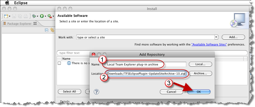Click the Name field in Add Repository
255x107 pixels.
pyautogui.click(x=146, y=64)
